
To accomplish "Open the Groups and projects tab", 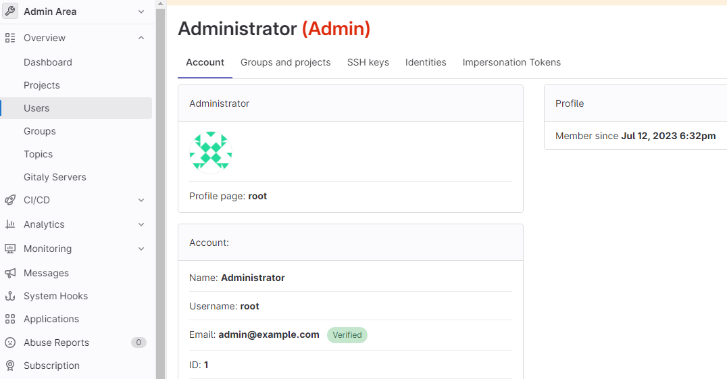I will tap(286, 63).
